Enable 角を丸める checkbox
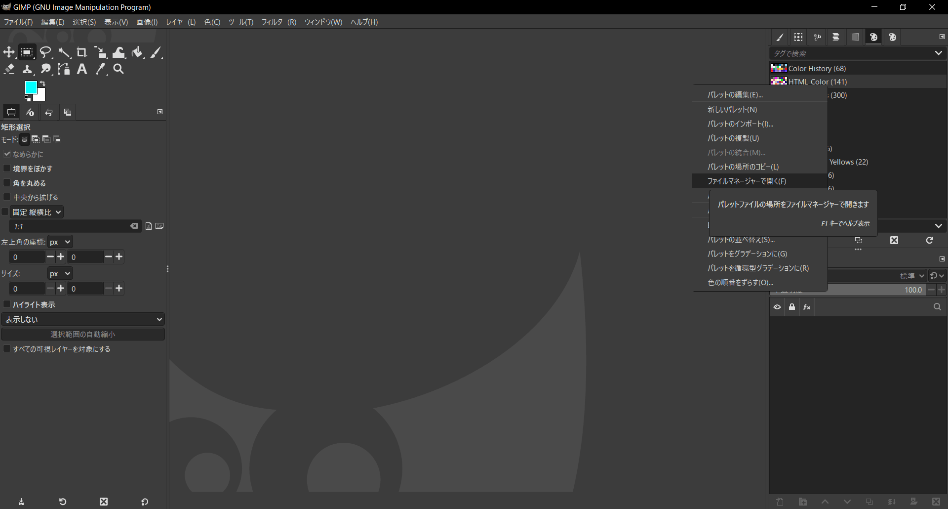Image resolution: width=948 pixels, height=509 pixels. pyautogui.click(x=7, y=183)
